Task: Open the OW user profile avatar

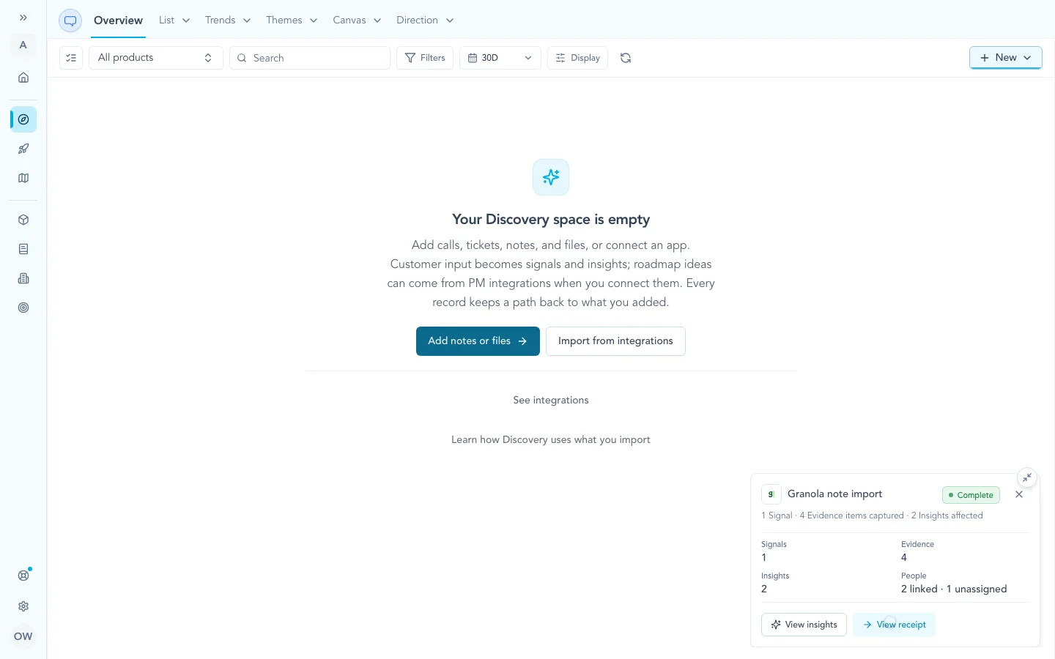Action: tap(23, 636)
